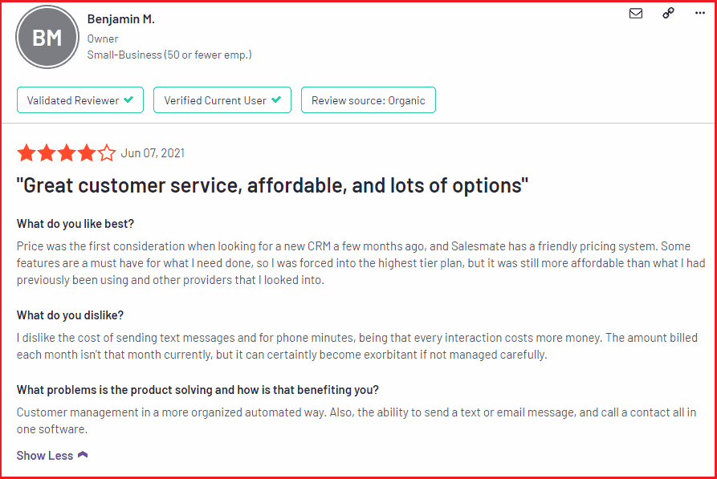The width and height of the screenshot is (717, 479).
Task: Click green checkmark on Verified Current User
Action: (x=276, y=99)
